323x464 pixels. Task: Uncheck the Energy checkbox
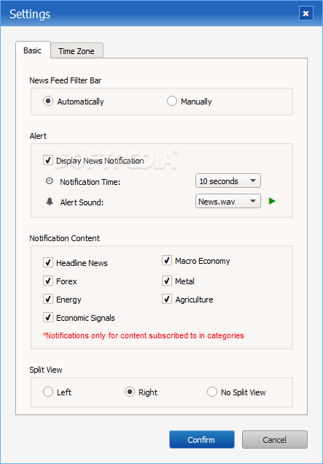[48, 299]
